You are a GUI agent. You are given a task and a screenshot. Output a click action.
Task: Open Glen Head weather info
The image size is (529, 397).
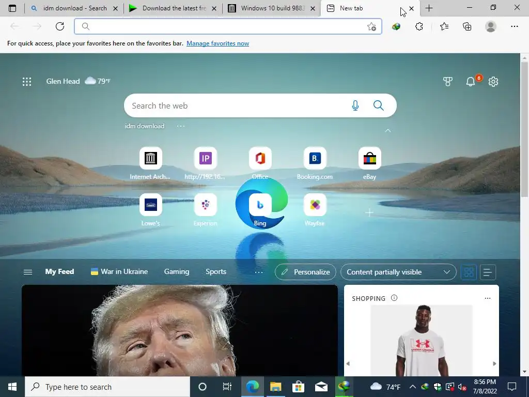[79, 81]
